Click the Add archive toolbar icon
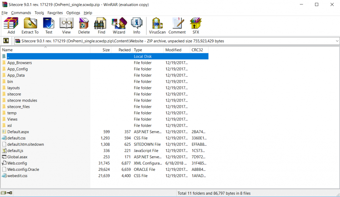This screenshot has width=340, height=197. [x=11, y=25]
